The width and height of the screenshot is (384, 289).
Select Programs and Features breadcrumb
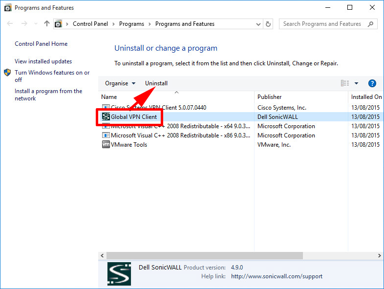[185, 24]
